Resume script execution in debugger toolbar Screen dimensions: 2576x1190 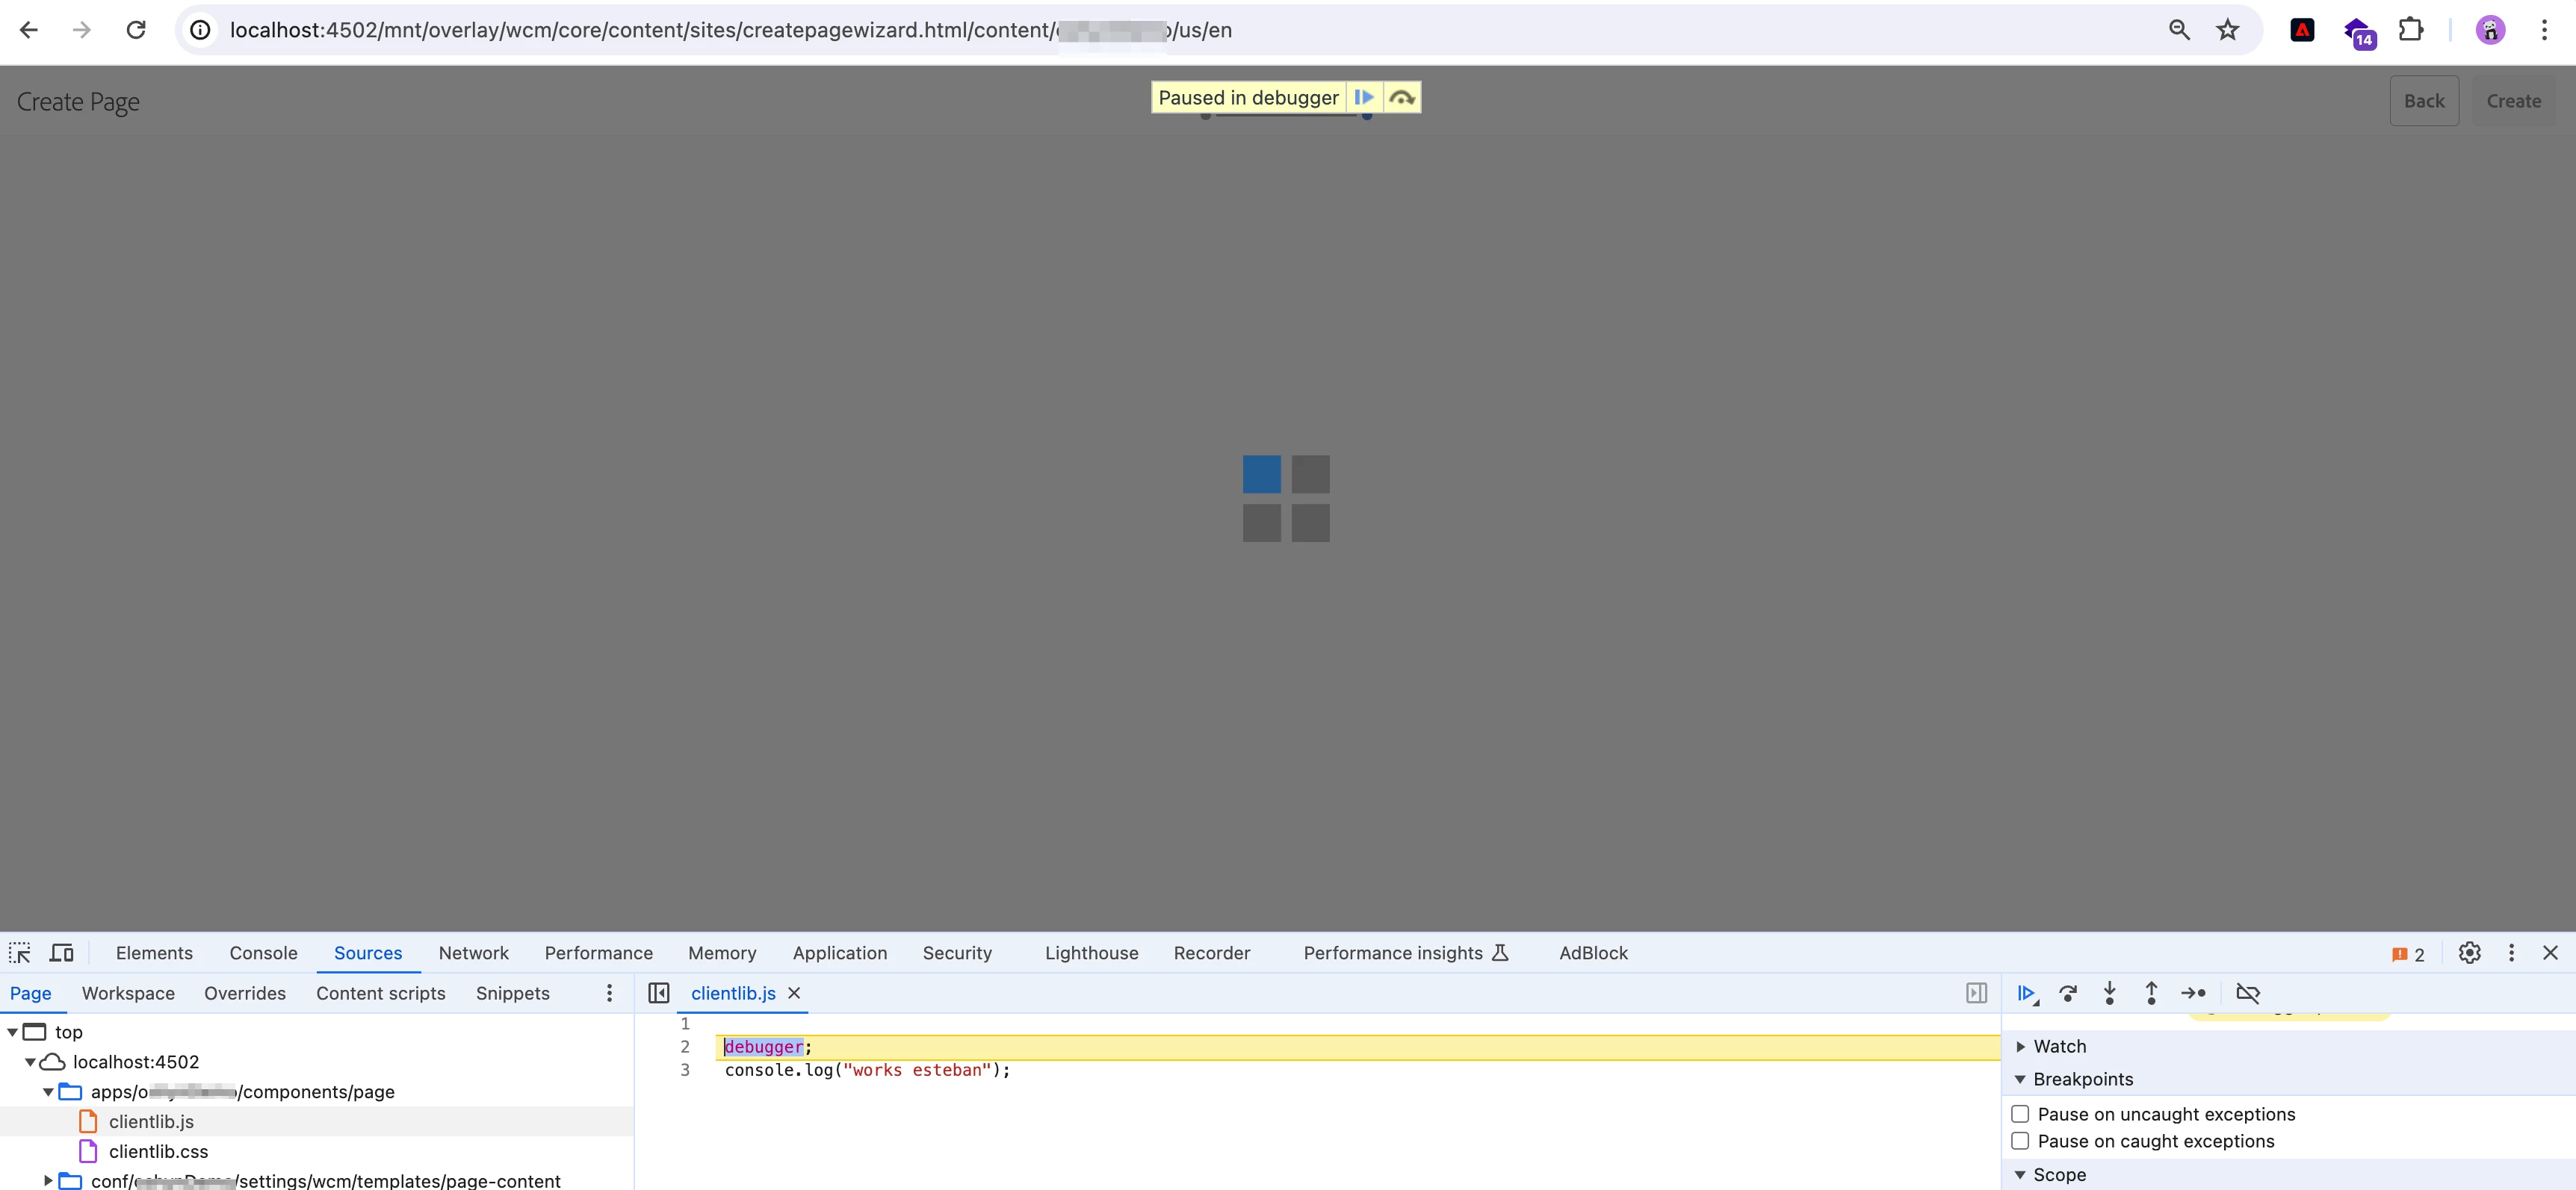click(x=2025, y=993)
